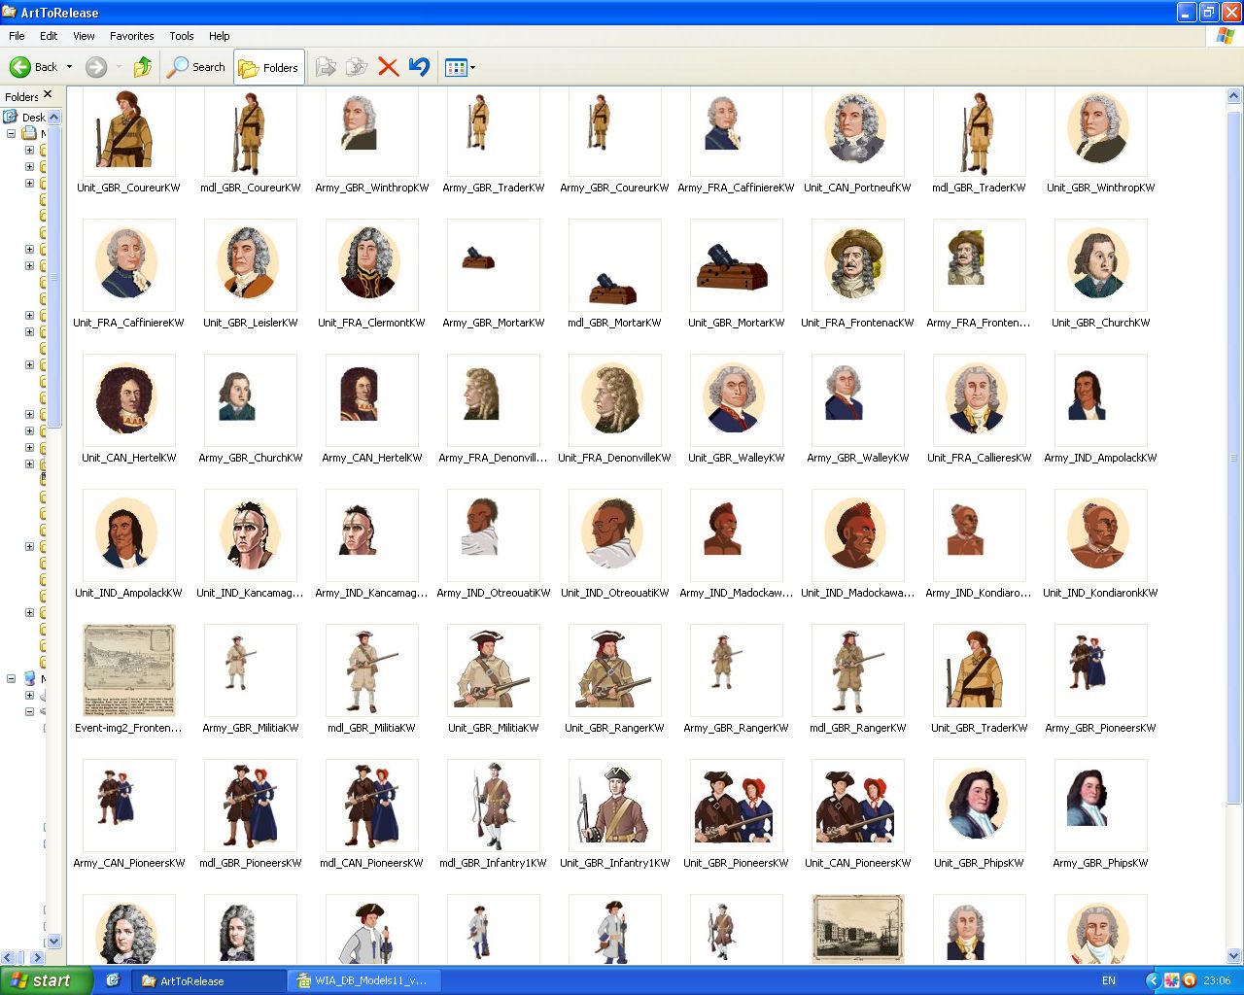1244x995 pixels.
Task: Open the Tools menu
Action: (182, 36)
